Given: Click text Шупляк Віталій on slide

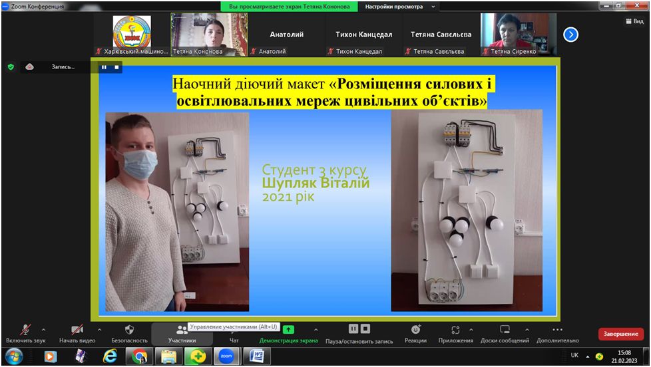Looking at the screenshot, I should coord(316,183).
